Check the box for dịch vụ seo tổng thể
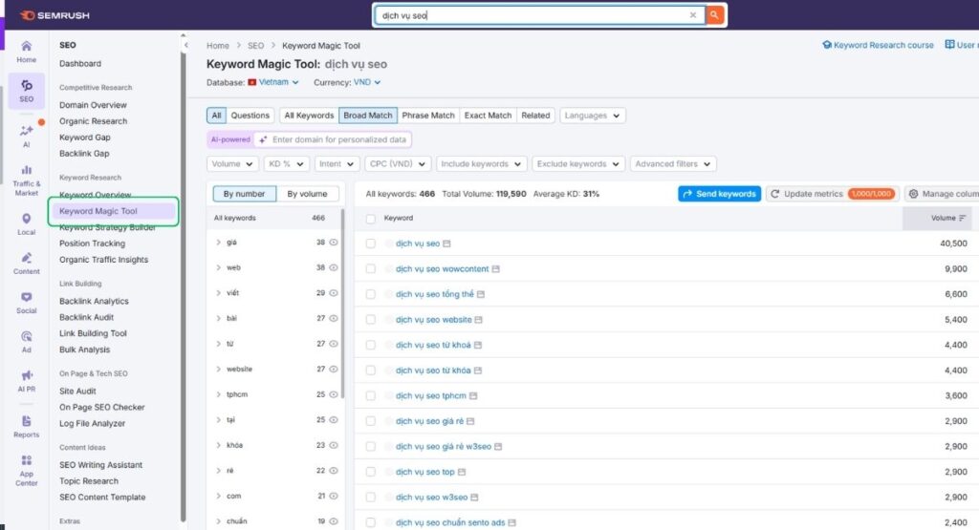This screenshot has width=979, height=530. pyautogui.click(x=371, y=294)
